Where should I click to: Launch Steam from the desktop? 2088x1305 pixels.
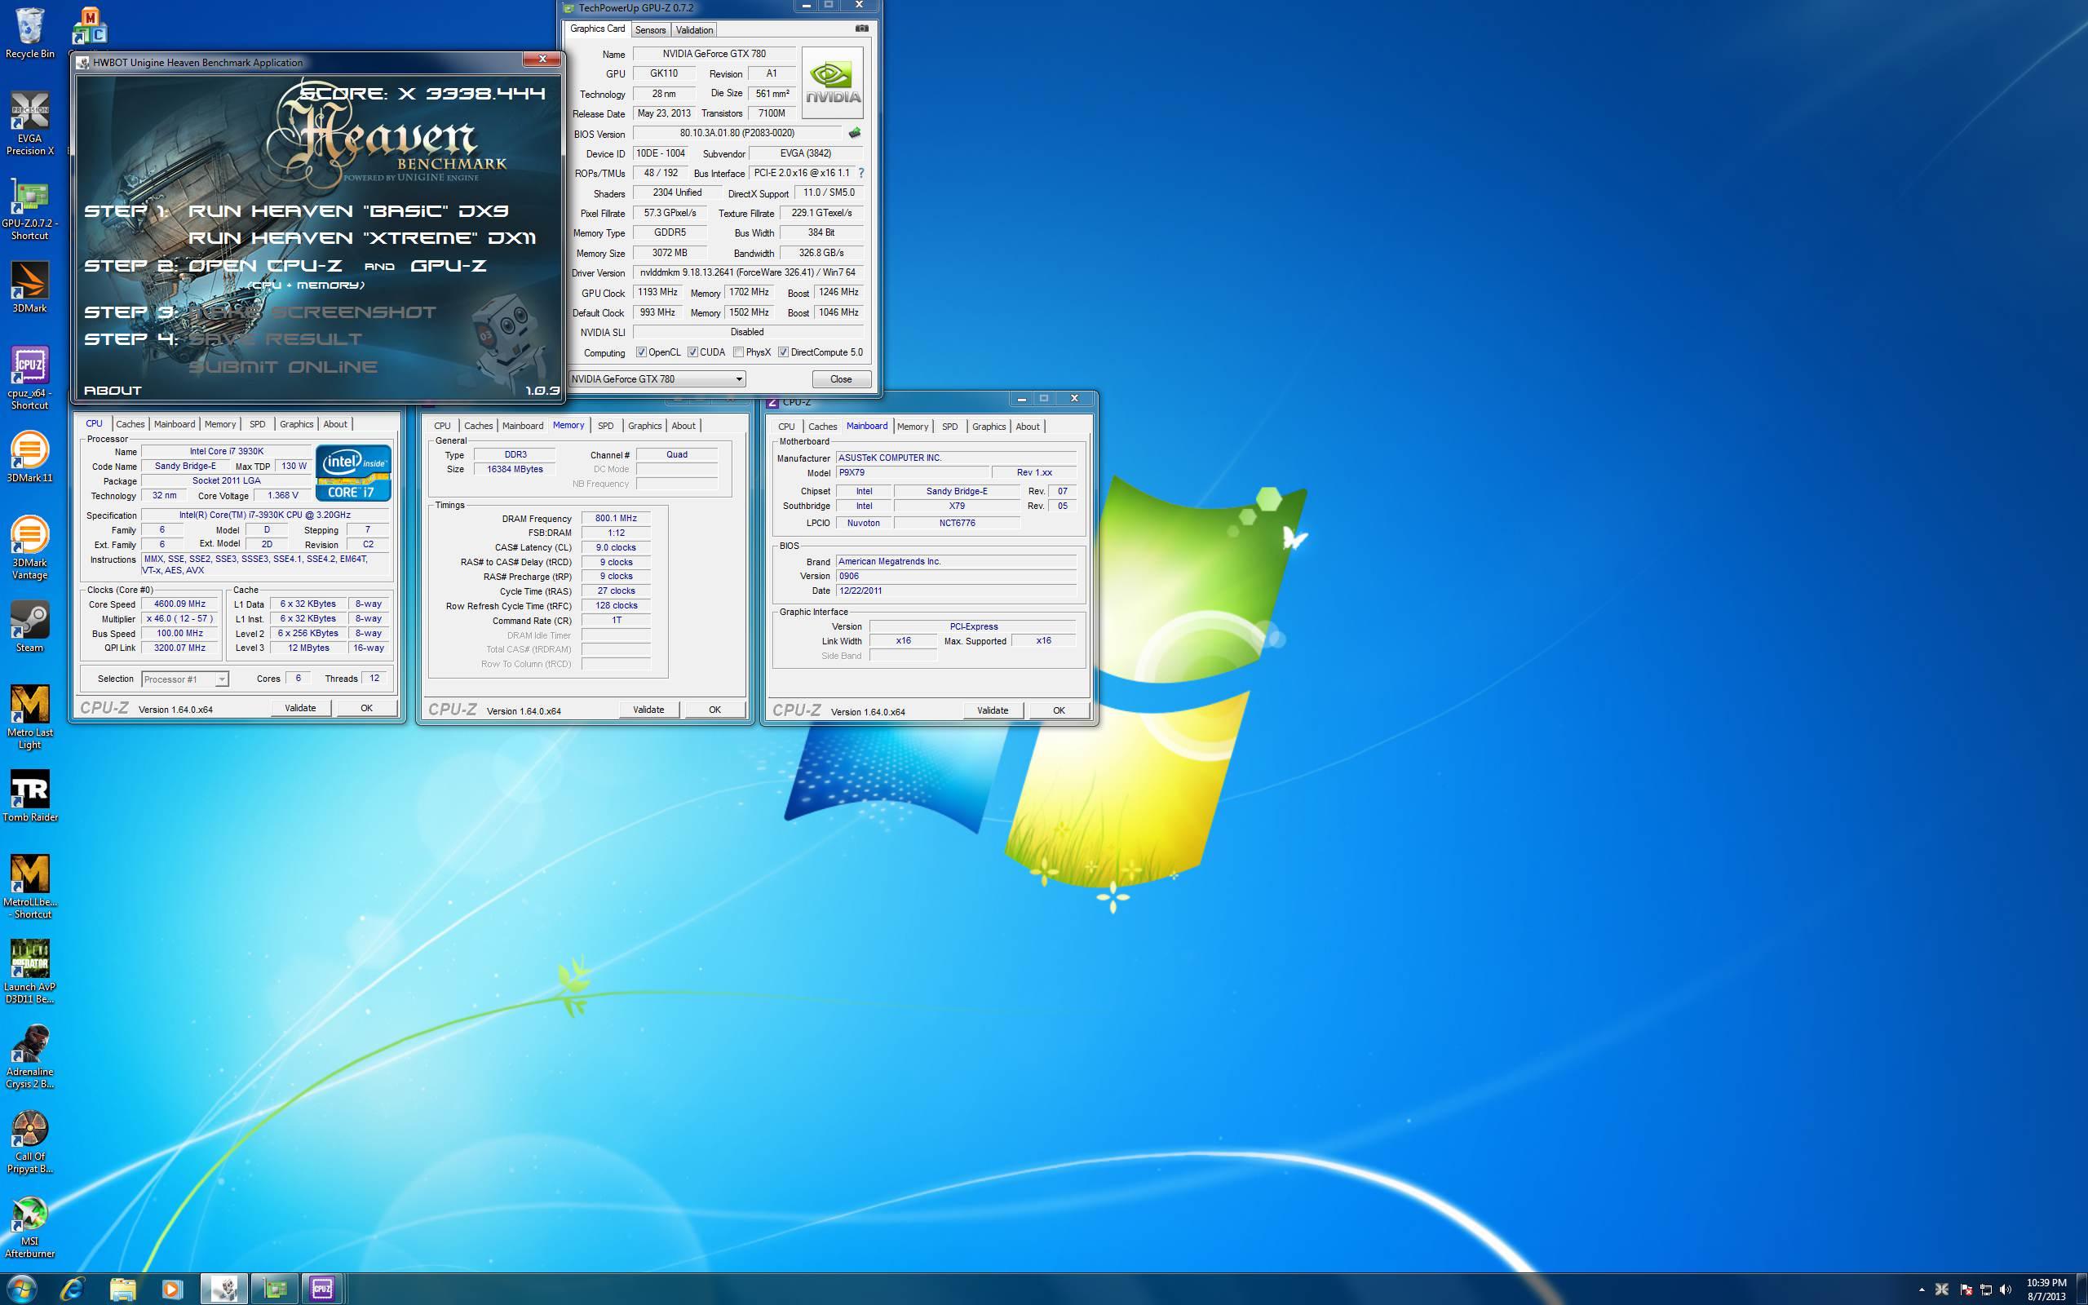[x=29, y=626]
